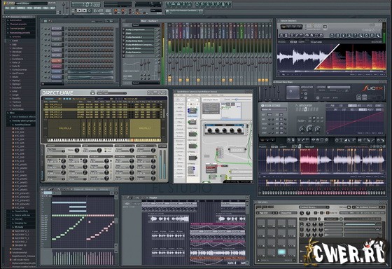Open the HELP menu
The width and height of the screenshot is (392, 269).
point(52,8)
